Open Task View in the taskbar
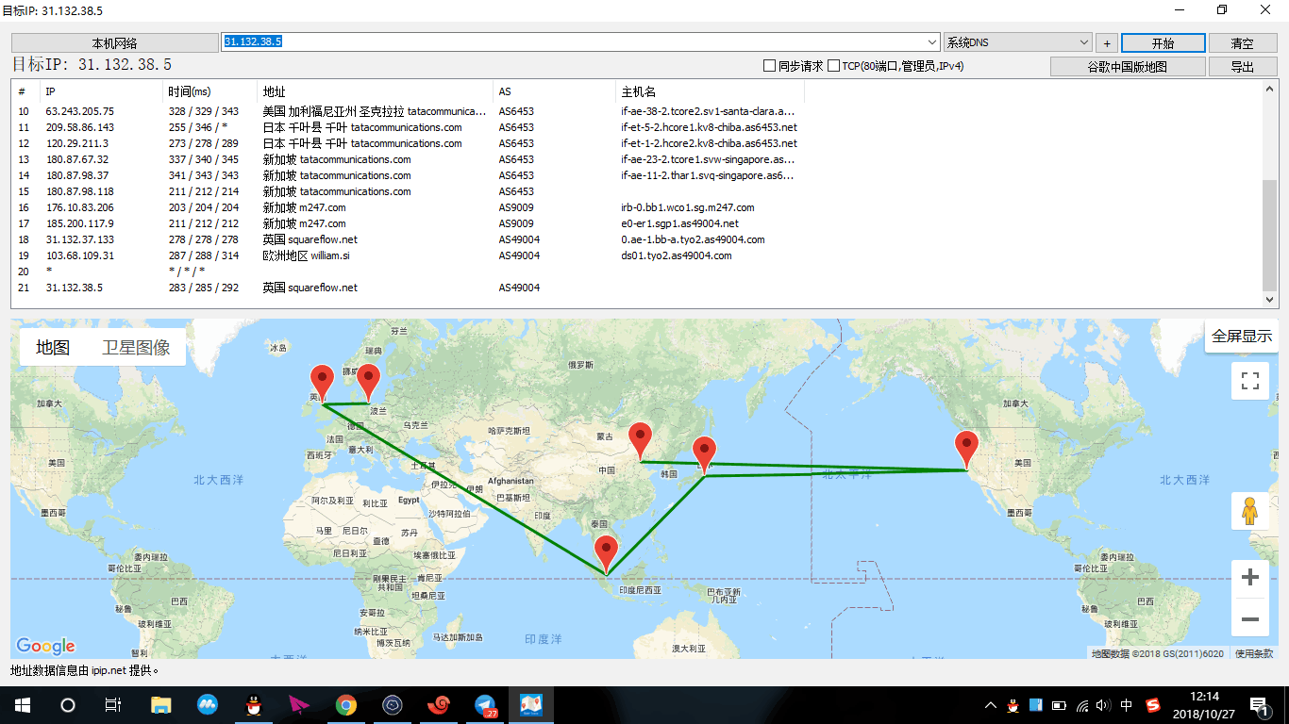1289x724 pixels. coord(112,705)
